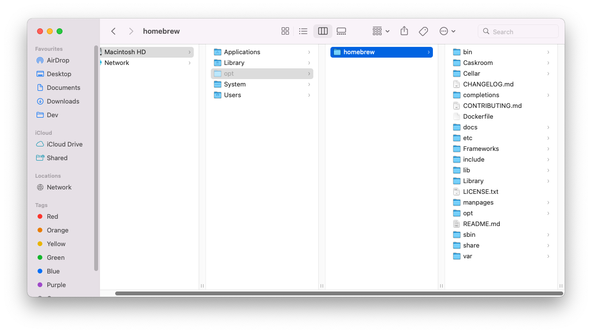
Task: Navigate back using the back arrow
Action: pyautogui.click(x=113, y=31)
